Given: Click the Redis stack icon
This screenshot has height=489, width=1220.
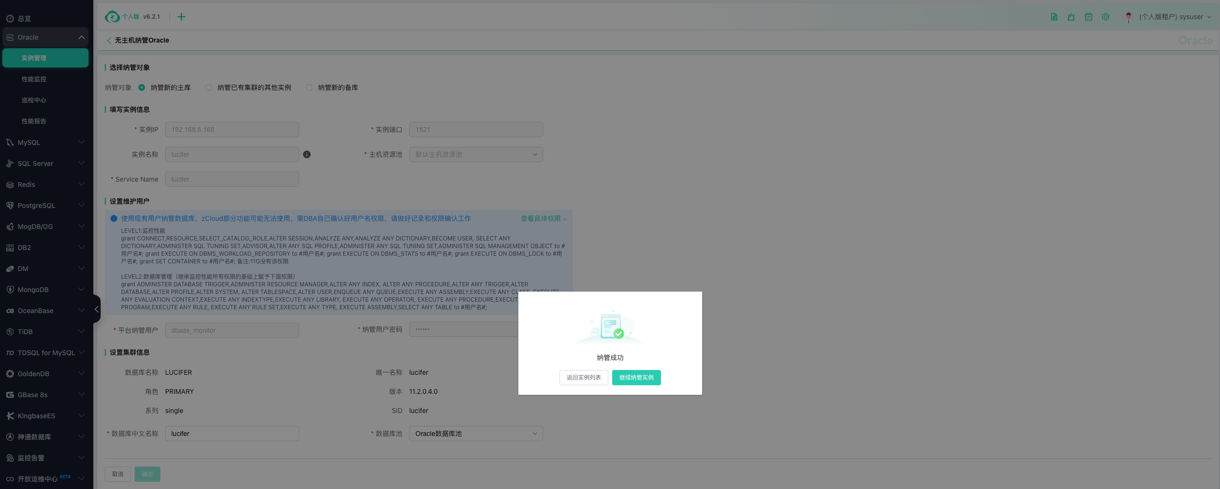Looking at the screenshot, I should [10, 185].
